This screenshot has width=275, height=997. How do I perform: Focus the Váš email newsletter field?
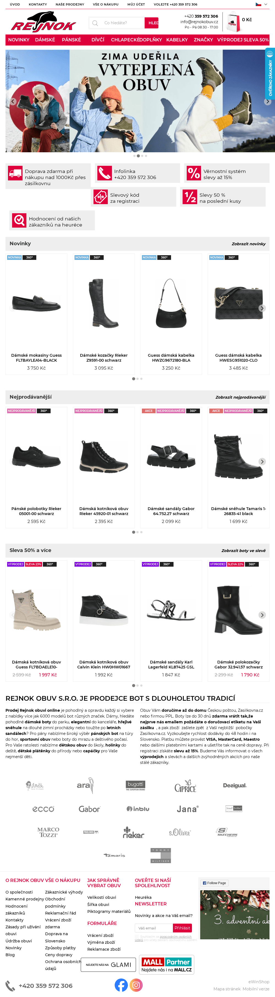point(153,928)
